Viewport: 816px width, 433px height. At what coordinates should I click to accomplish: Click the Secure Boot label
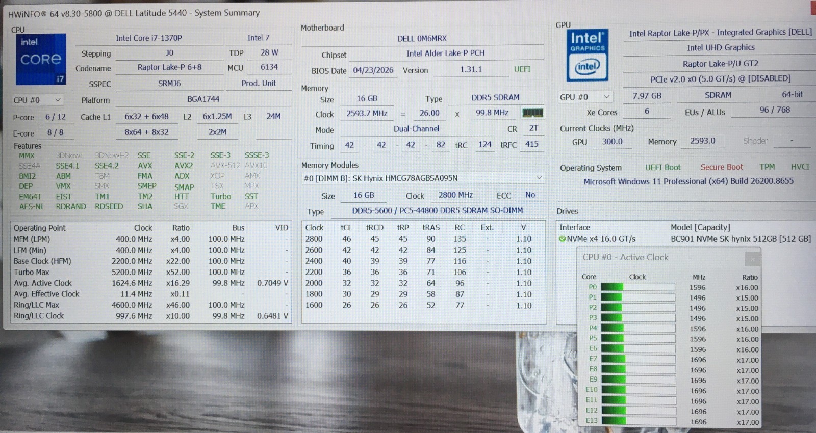point(721,167)
